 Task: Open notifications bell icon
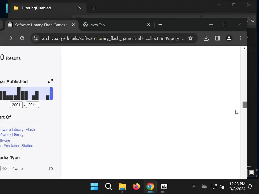click(x=250, y=187)
